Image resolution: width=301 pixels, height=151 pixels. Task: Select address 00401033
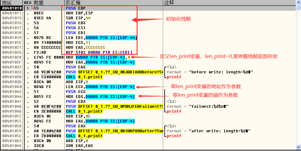click(12, 72)
